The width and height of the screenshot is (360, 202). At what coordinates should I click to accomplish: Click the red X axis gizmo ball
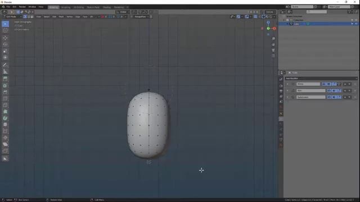tap(274, 29)
